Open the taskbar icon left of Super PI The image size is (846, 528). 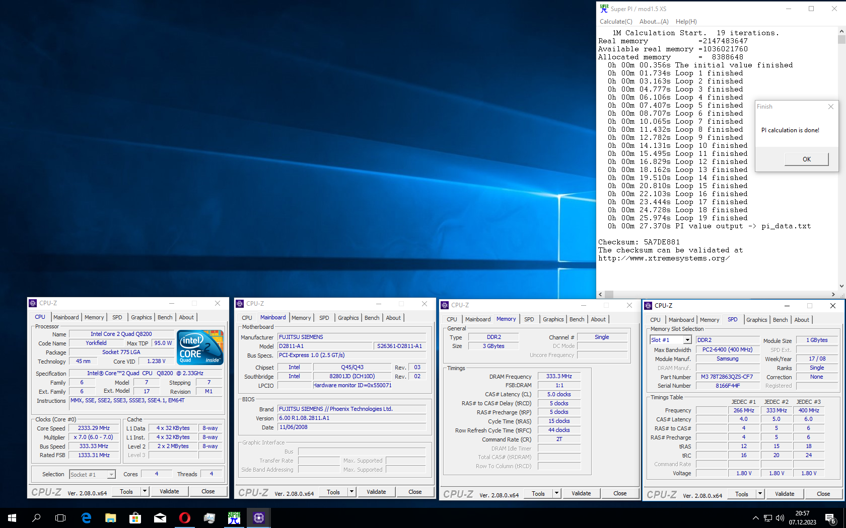tap(209, 517)
